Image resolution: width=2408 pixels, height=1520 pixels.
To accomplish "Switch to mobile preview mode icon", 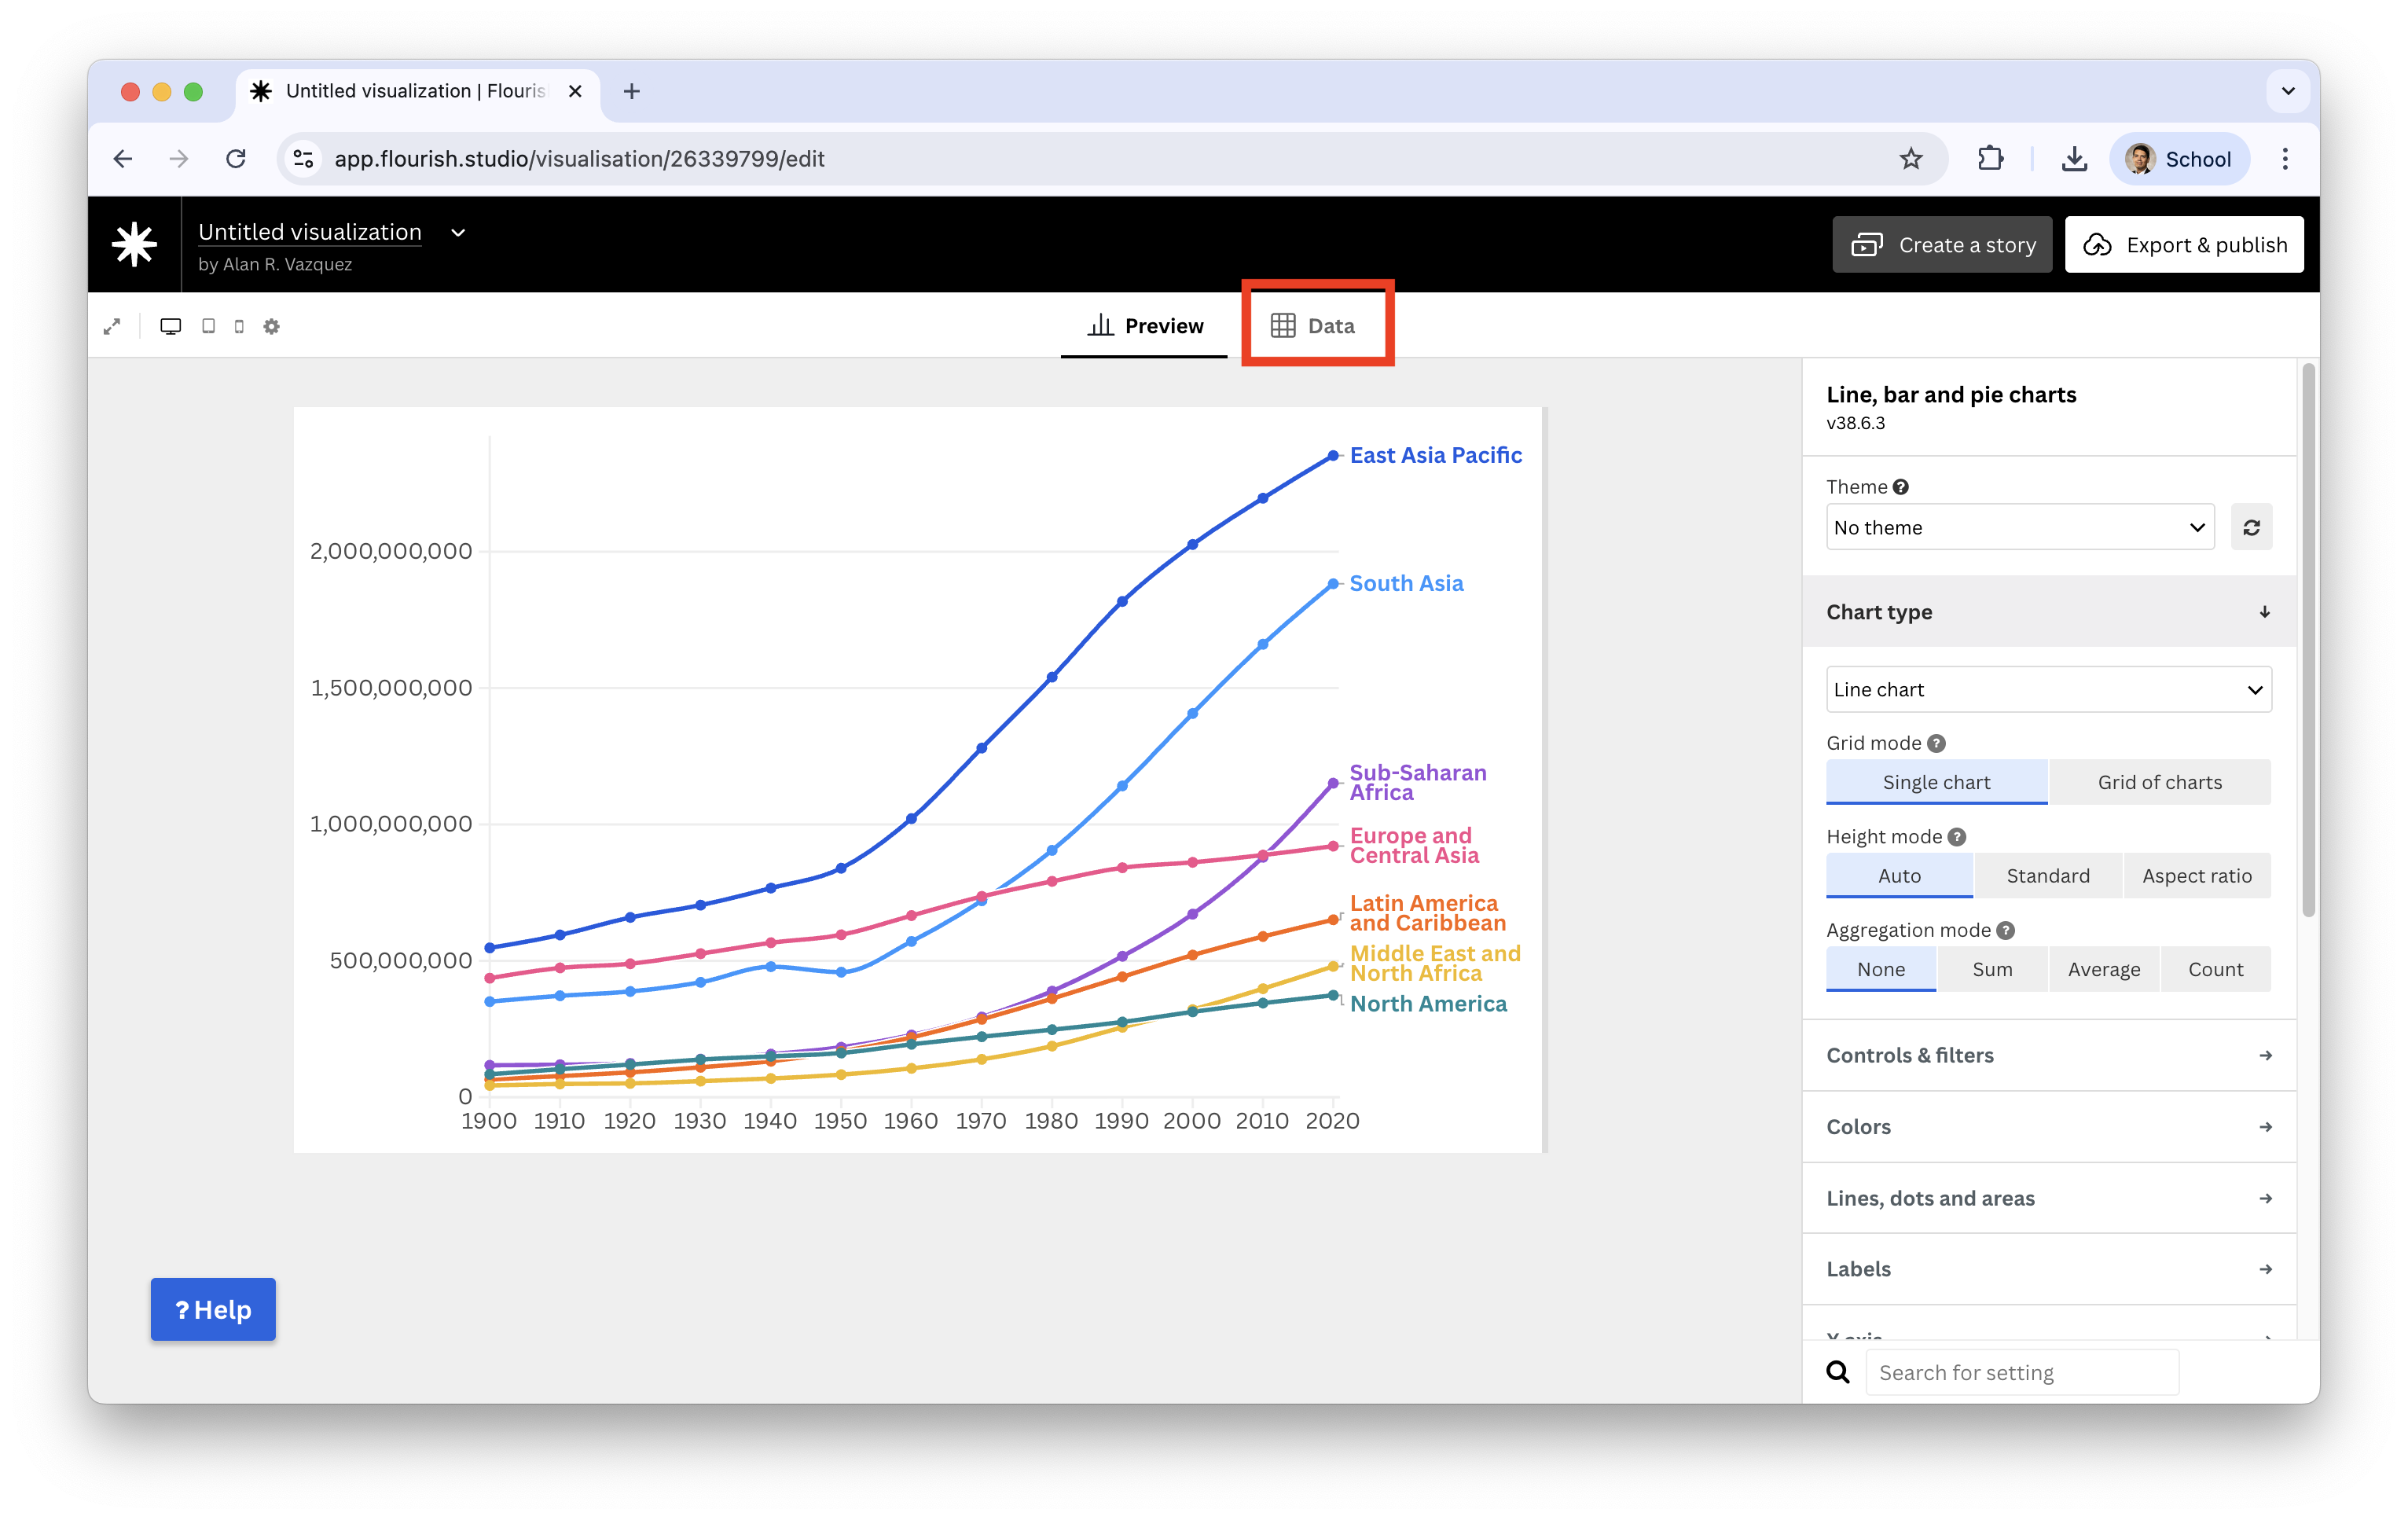I will click(239, 326).
